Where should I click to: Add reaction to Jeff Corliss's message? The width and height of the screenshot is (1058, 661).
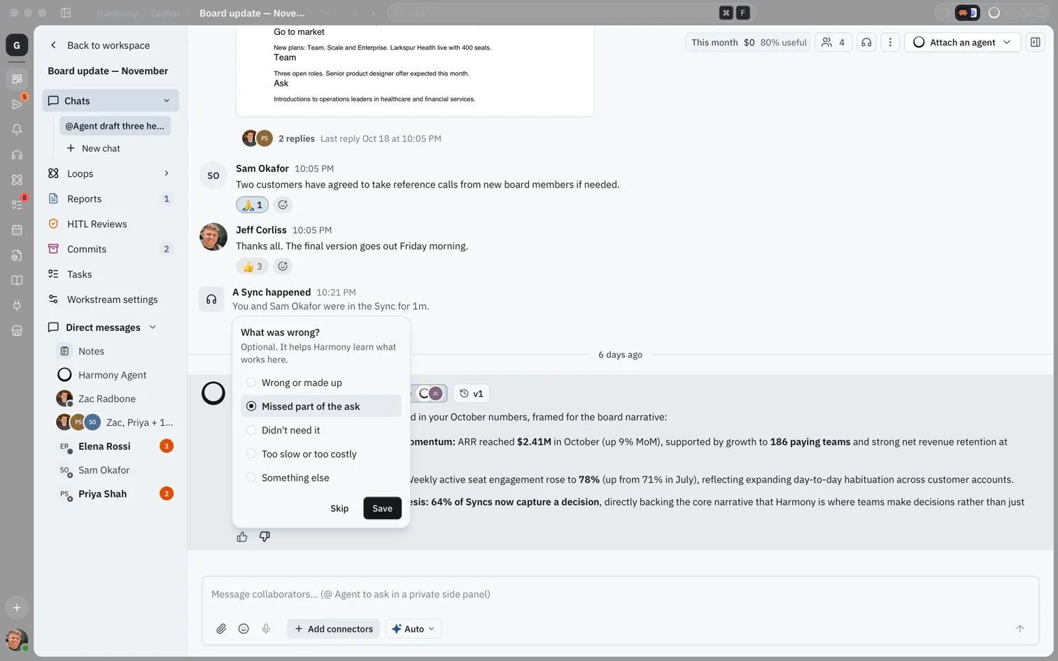point(283,266)
